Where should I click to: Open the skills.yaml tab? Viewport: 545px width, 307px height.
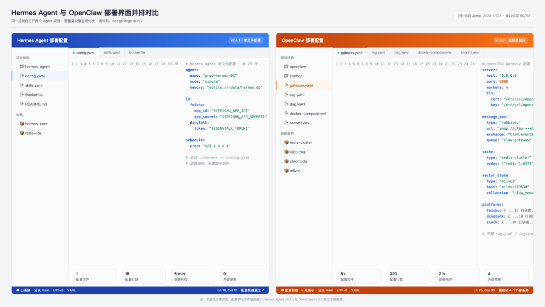point(112,53)
